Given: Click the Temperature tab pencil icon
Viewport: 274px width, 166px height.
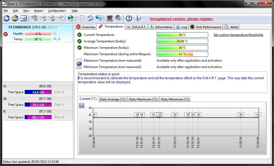Looking at the screenshot, I should pos(101,26).
